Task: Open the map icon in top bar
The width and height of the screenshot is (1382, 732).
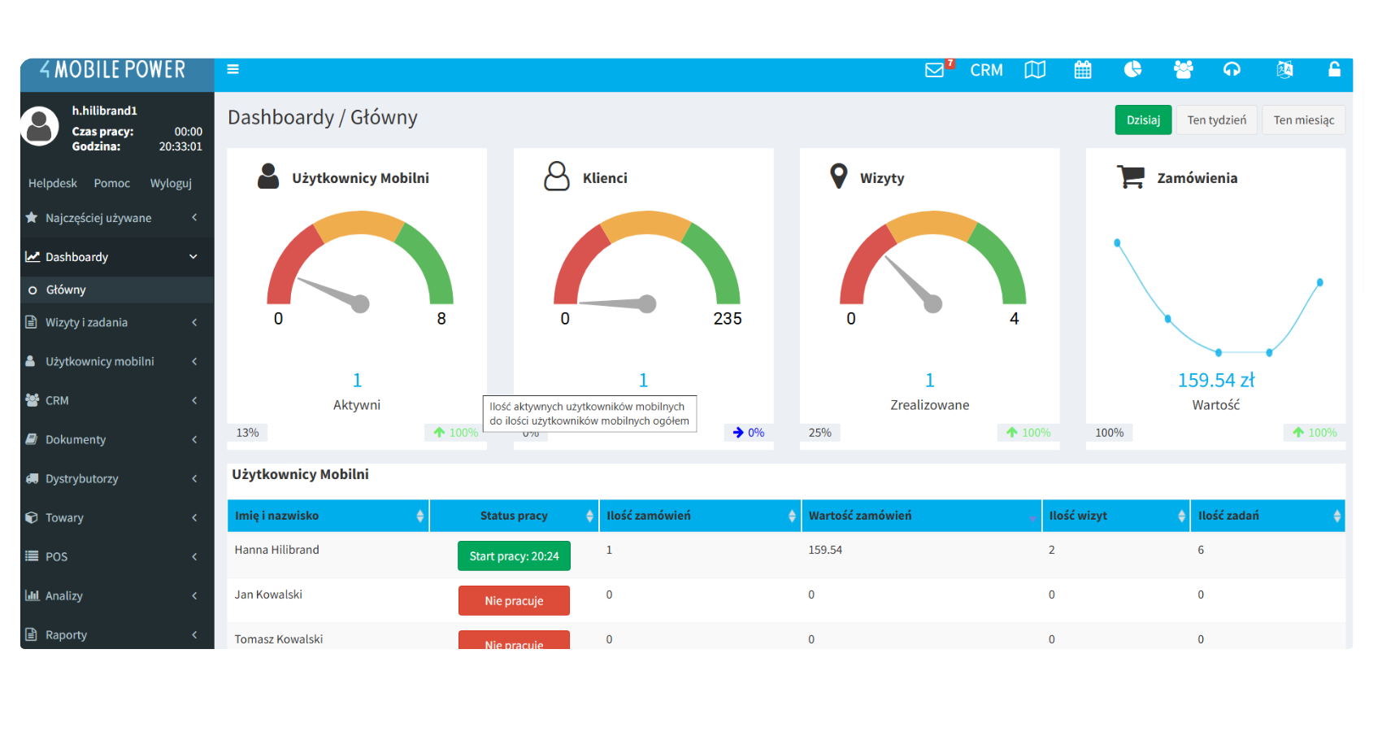Action: tap(1035, 70)
